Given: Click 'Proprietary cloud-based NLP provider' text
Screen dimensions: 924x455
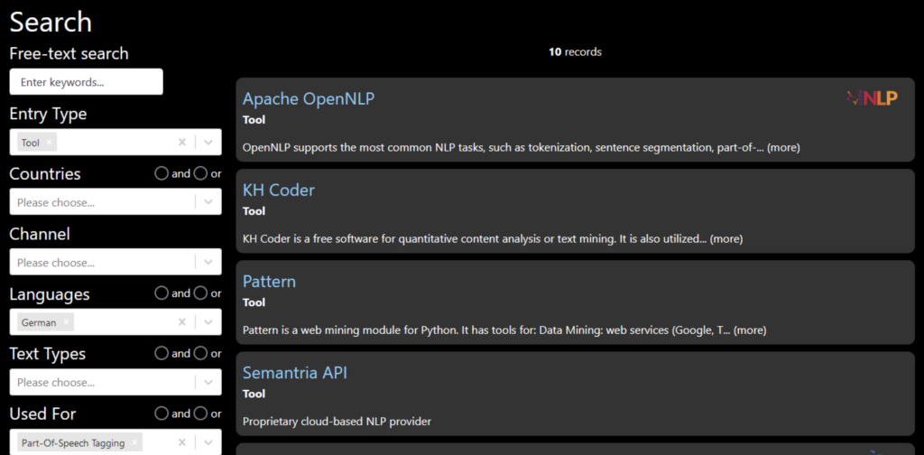Looking at the screenshot, I should (337, 422).
